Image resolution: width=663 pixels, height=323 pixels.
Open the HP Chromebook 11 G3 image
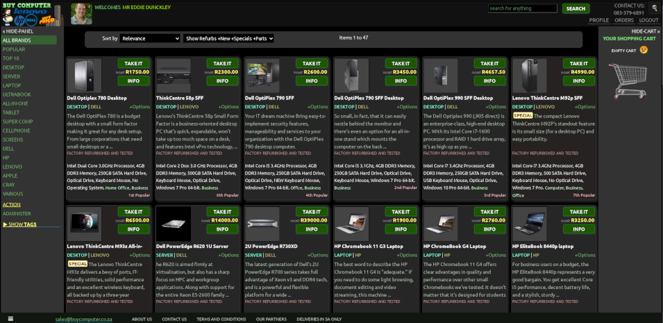click(x=351, y=224)
